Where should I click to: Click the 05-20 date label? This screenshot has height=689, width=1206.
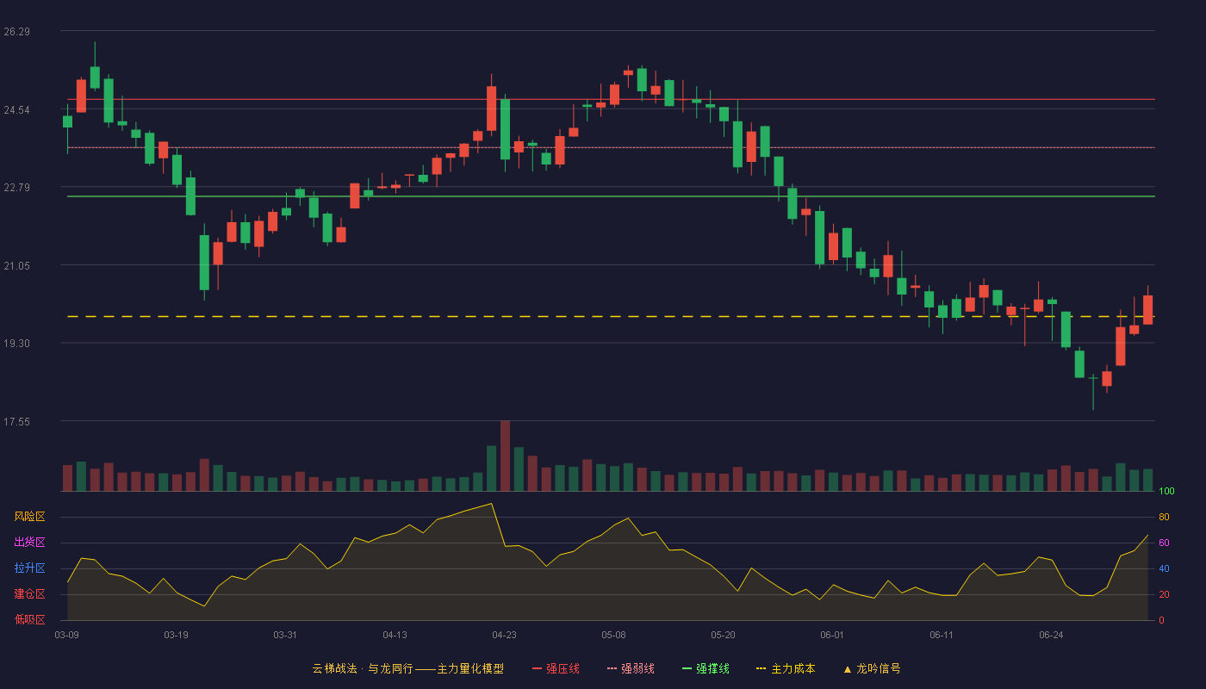723,635
